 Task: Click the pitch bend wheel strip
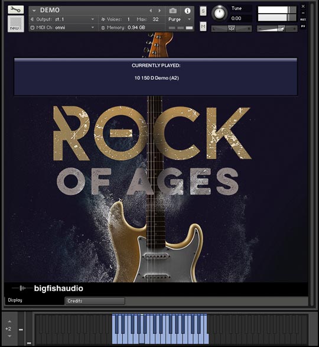[21, 329]
